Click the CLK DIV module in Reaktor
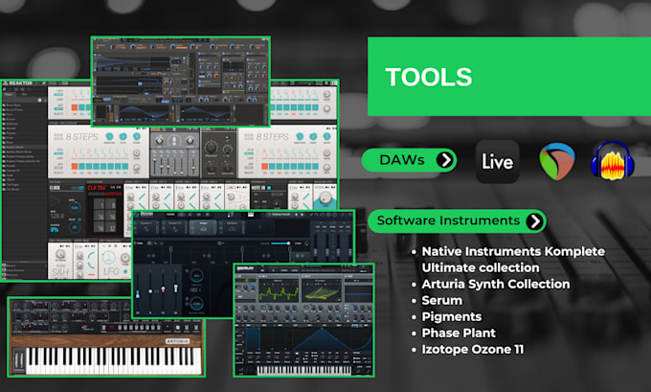 tap(104, 212)
